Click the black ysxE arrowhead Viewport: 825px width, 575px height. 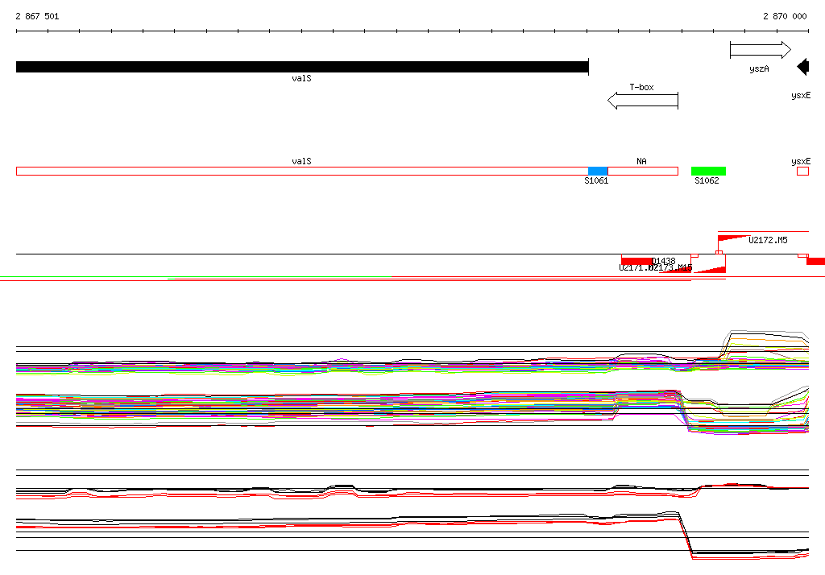click(803, 67)
